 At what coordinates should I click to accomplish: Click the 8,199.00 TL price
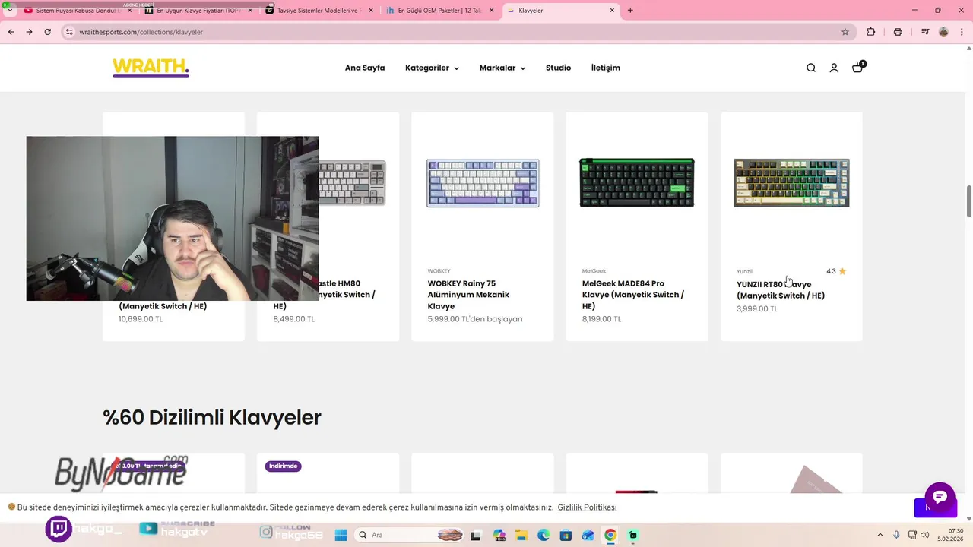601,319
